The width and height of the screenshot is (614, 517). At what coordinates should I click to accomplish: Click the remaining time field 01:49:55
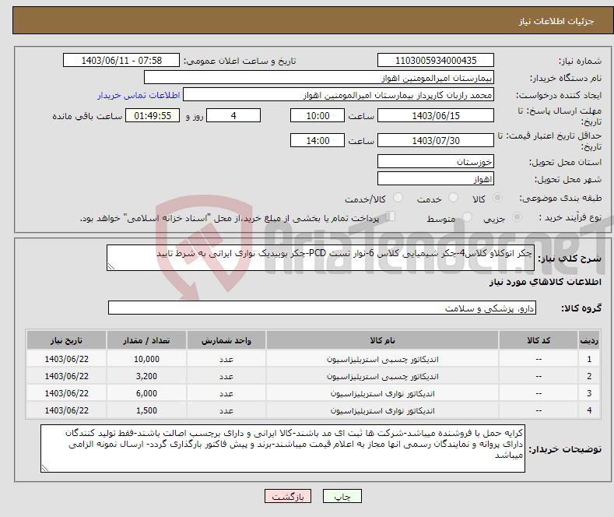153,115
